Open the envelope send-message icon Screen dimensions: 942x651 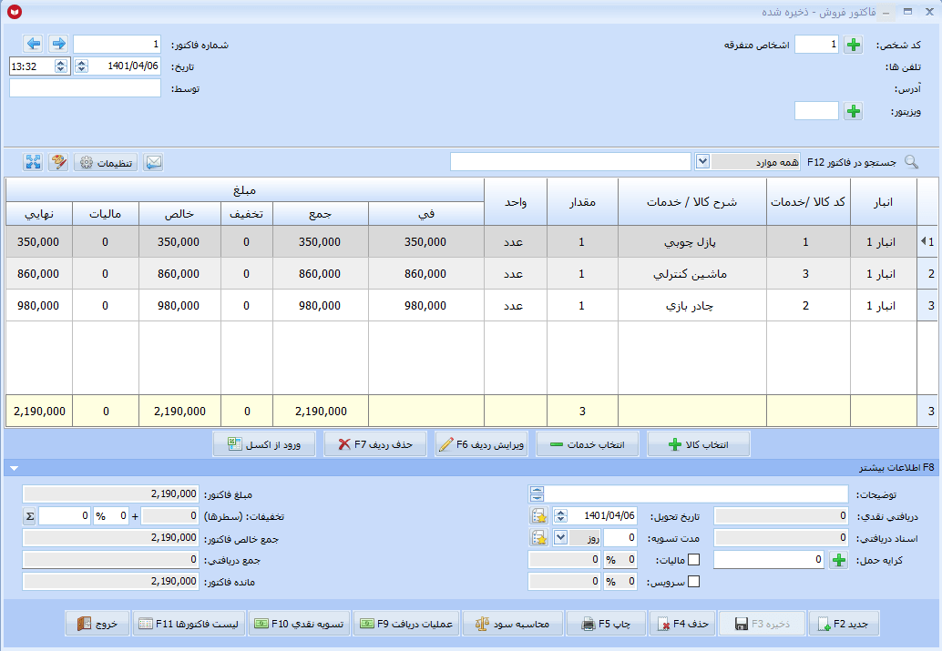(153, 162)
